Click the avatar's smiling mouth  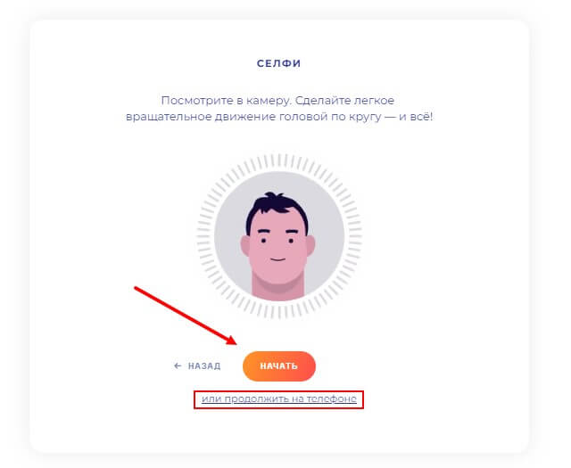tap(277, 259)
